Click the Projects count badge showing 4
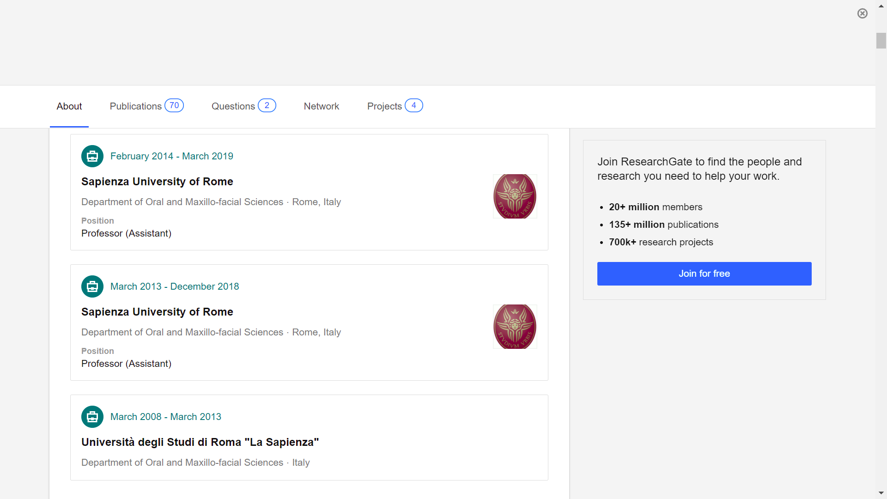 coord(414,105)
